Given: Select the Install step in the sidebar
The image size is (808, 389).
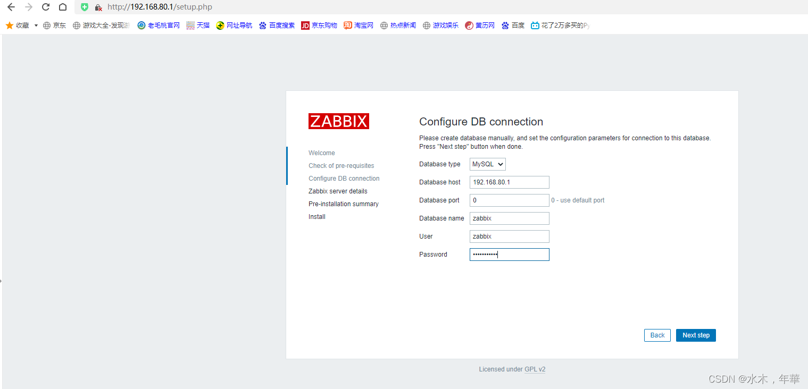Looking at the screenshot, I should [317, 217].
